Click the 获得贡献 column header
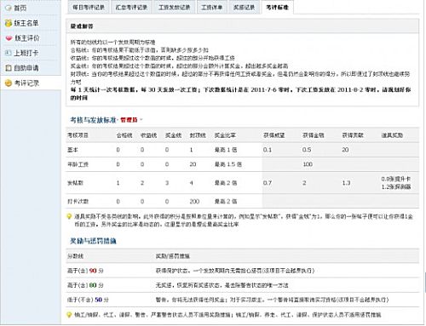This screenshot has width=426, height=326. tap(353, 135)
